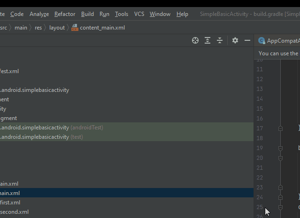Click the main breadcrumb segment
300x218 pixels.
coord(21,28)
